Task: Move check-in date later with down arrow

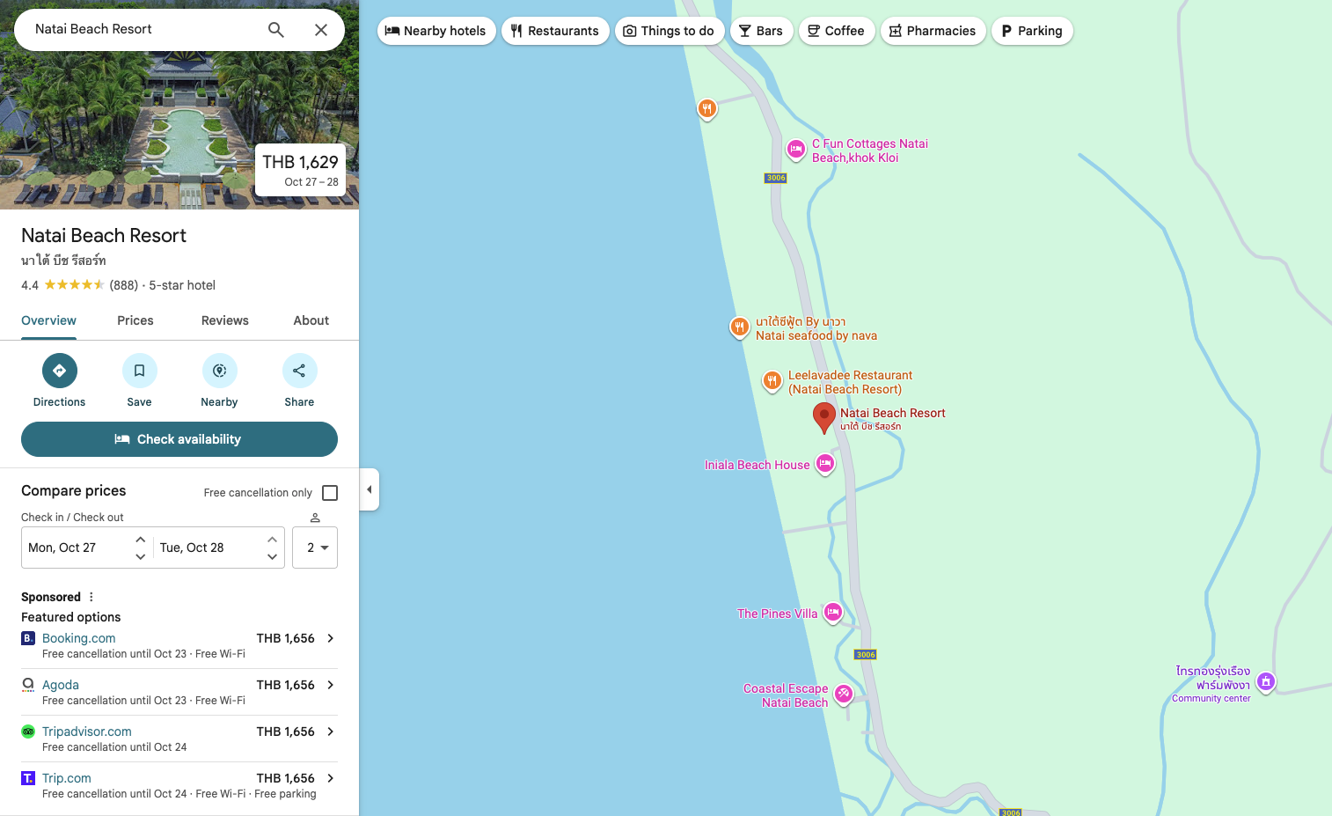Action: click(x=141, y=556)
